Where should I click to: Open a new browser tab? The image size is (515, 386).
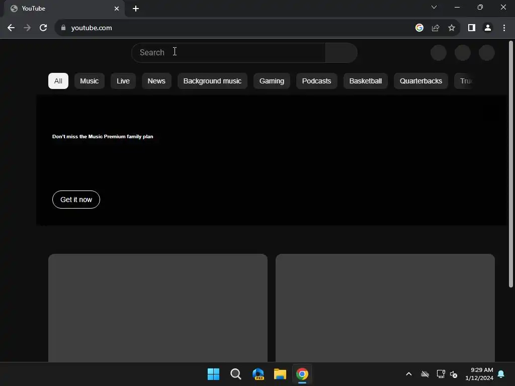[136, 9]
